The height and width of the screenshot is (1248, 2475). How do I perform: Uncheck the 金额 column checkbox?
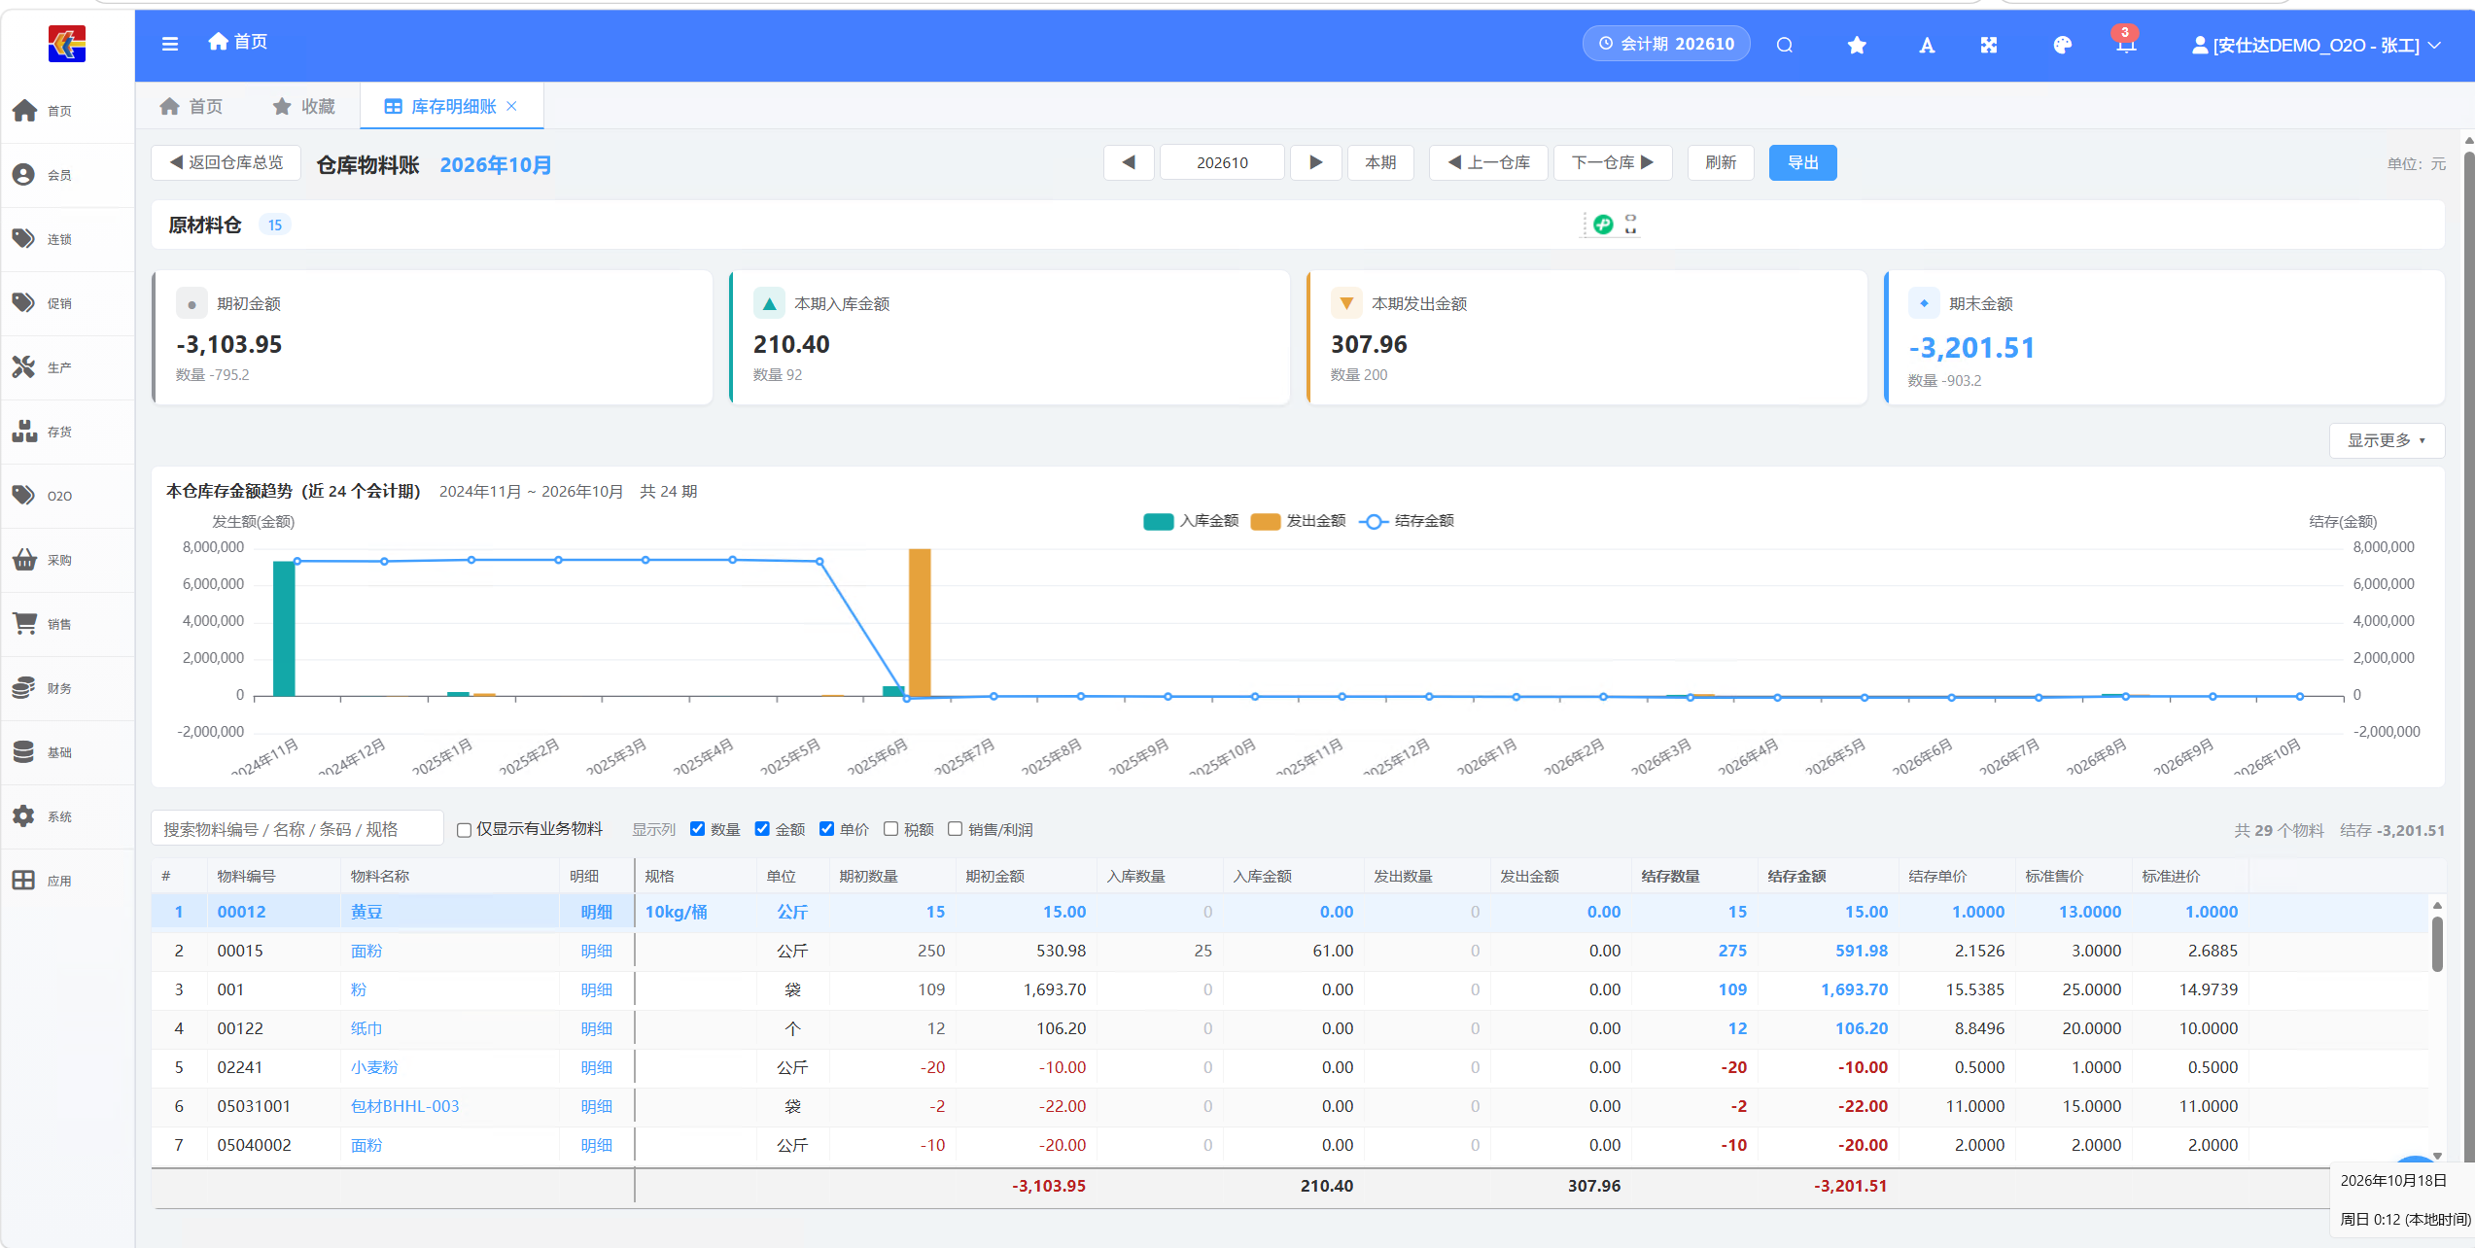(762, 829)
